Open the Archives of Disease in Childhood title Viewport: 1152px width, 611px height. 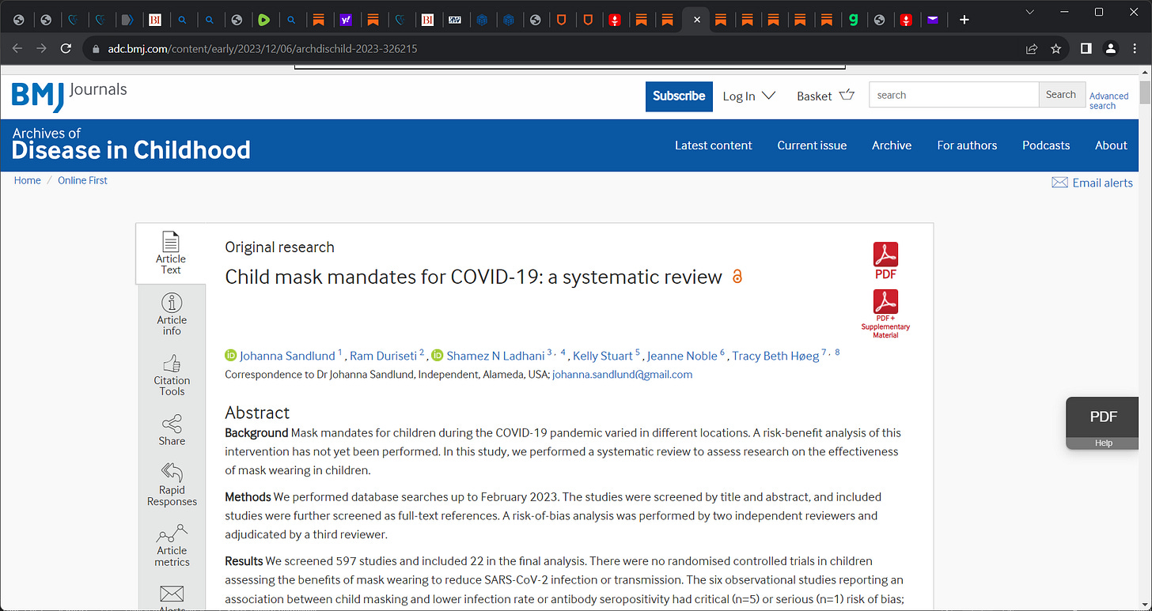(131, 143)
